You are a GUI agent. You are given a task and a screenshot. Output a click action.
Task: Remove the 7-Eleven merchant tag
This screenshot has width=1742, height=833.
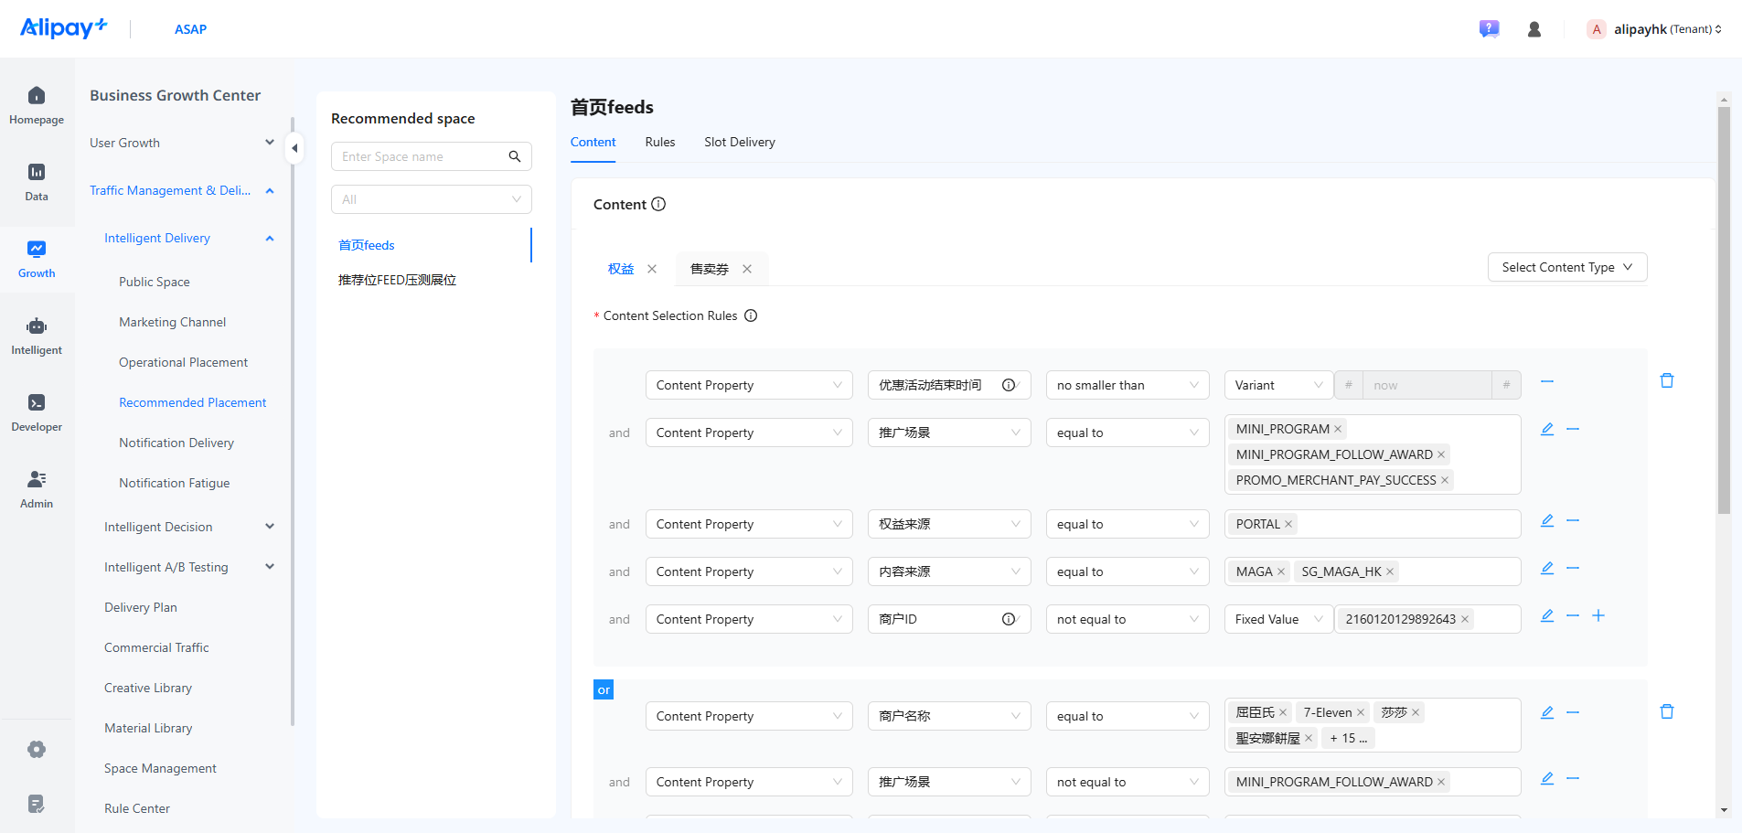(x=1361, y=712)
